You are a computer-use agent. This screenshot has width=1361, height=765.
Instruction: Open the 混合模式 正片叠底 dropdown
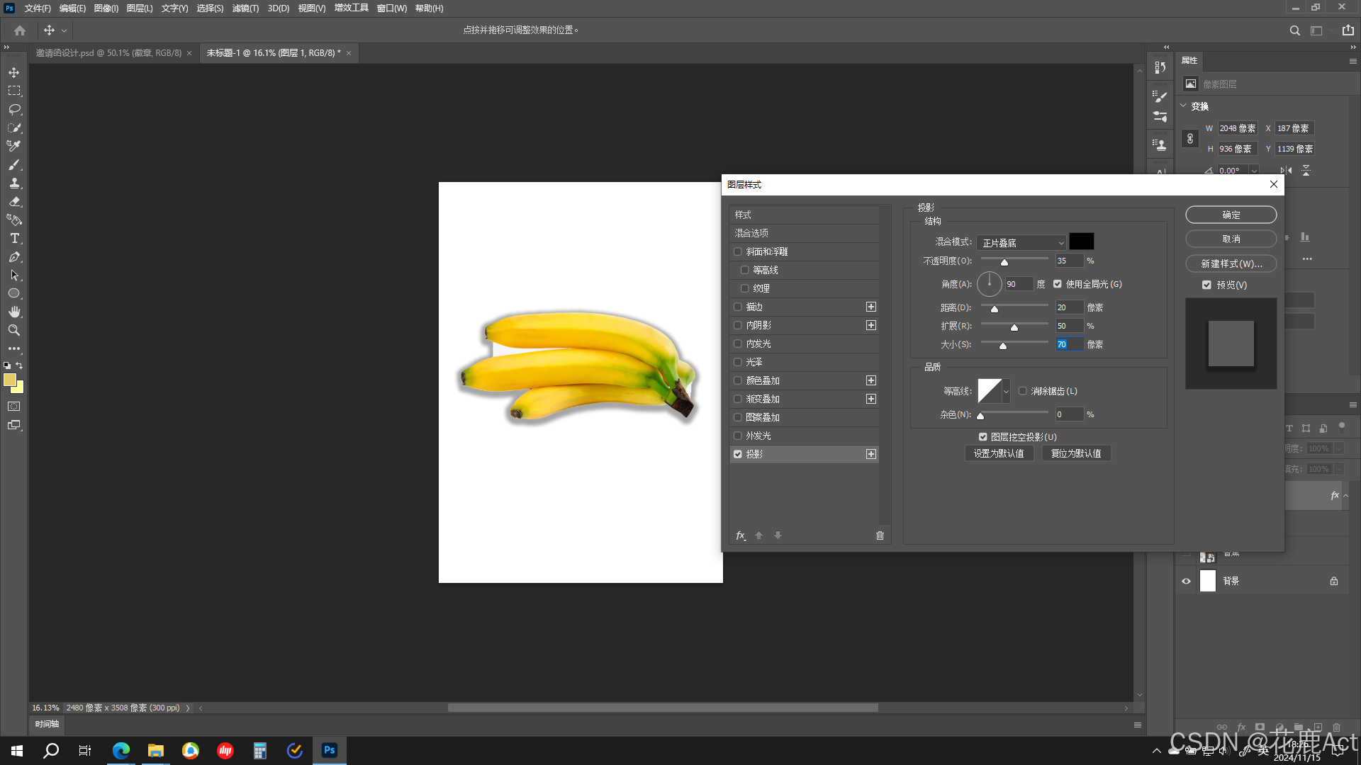[1021, 242]
